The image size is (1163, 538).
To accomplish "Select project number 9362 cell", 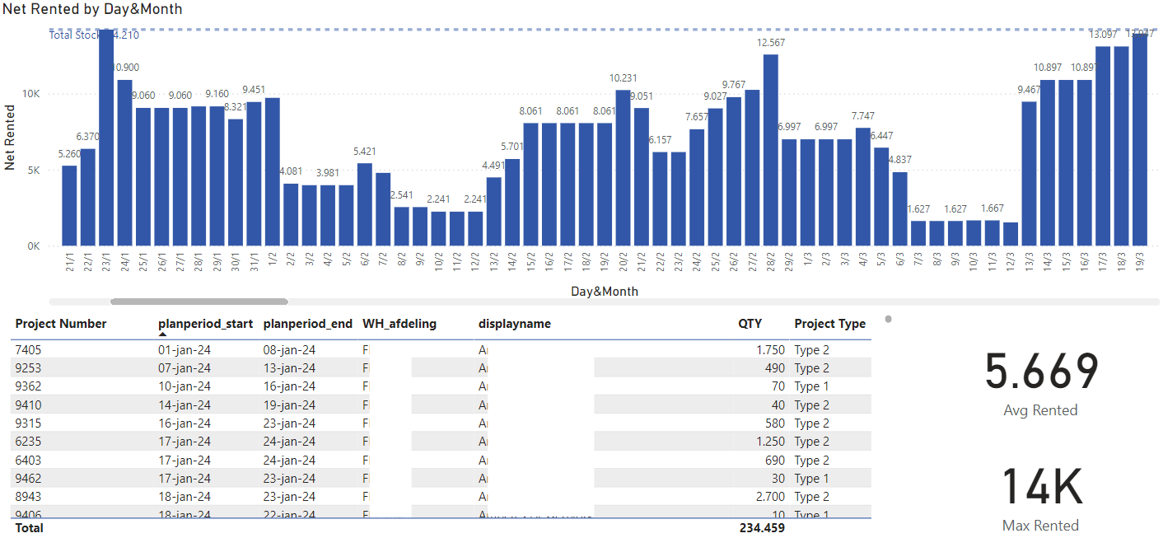I will point(27,386).
